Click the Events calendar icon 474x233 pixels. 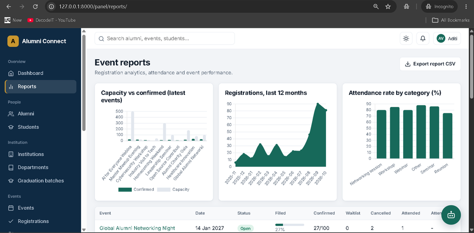[11, 208]
